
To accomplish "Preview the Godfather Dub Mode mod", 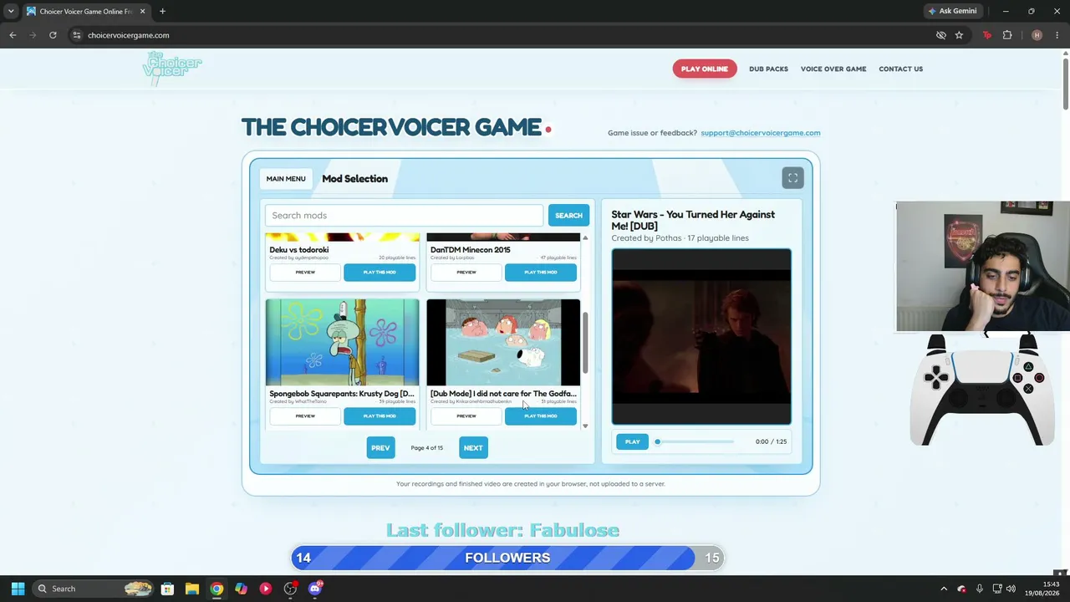I will coord(466,416).
